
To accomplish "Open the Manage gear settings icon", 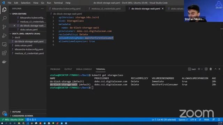I will (x=4, y=113).
